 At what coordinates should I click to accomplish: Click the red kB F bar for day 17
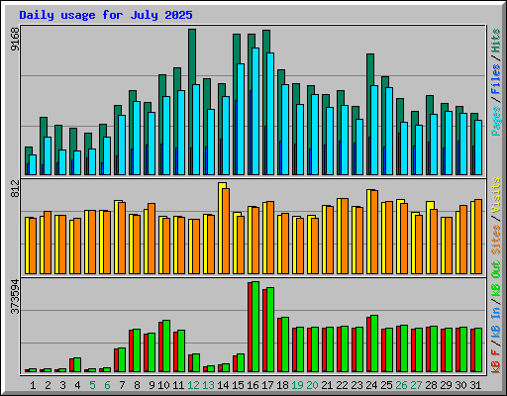(264, 331)
